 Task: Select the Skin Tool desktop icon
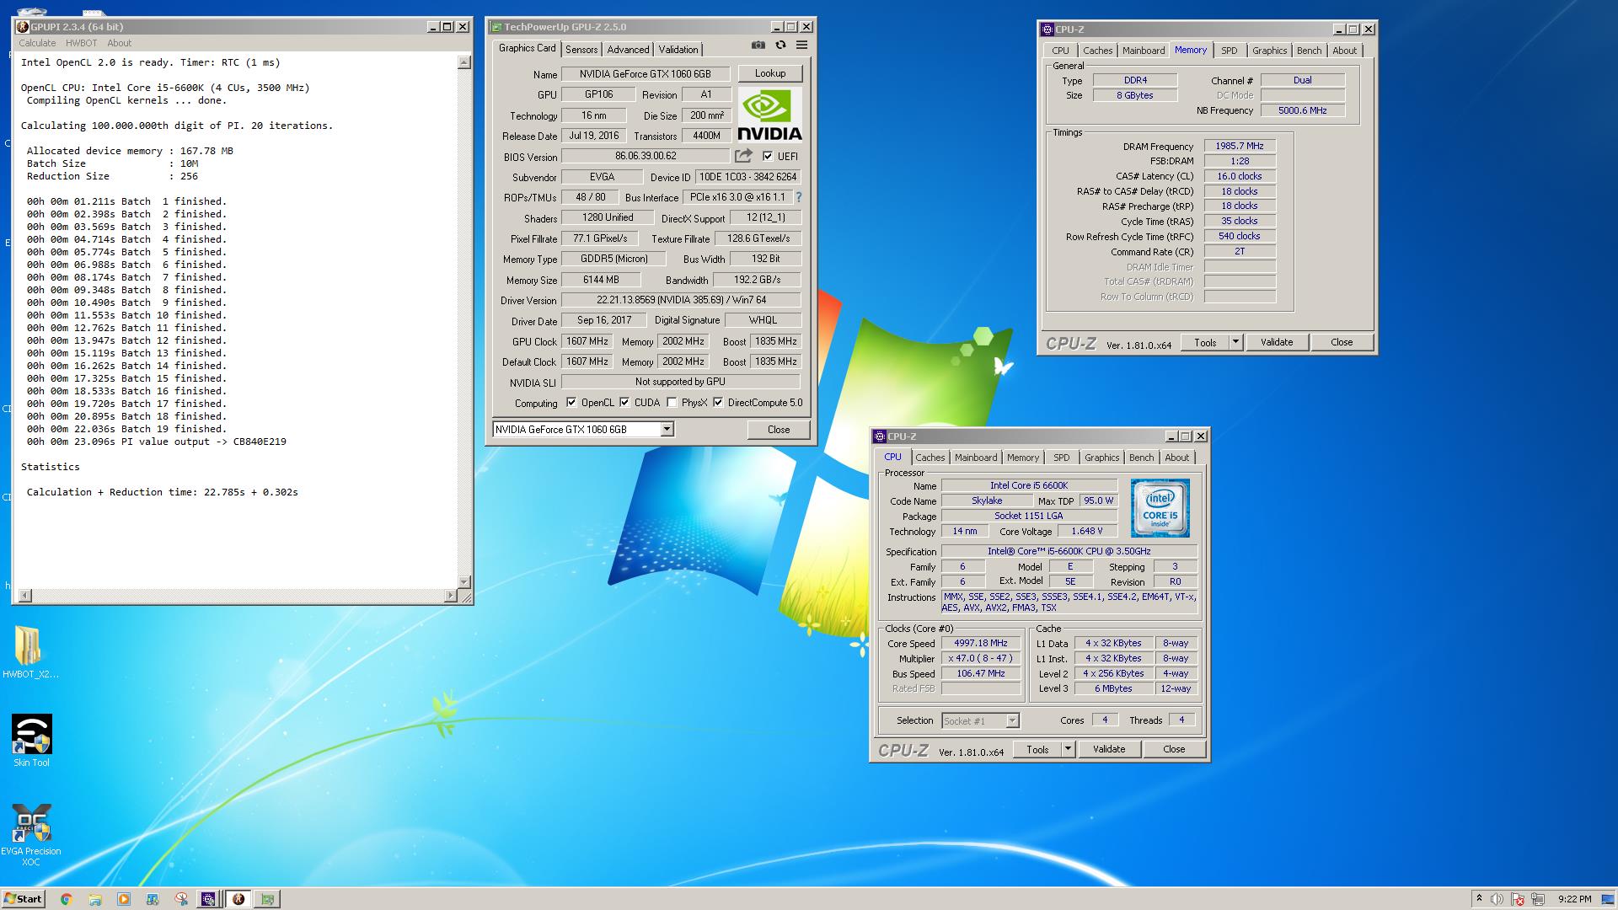pyautogui.click(x=31, y=741)
